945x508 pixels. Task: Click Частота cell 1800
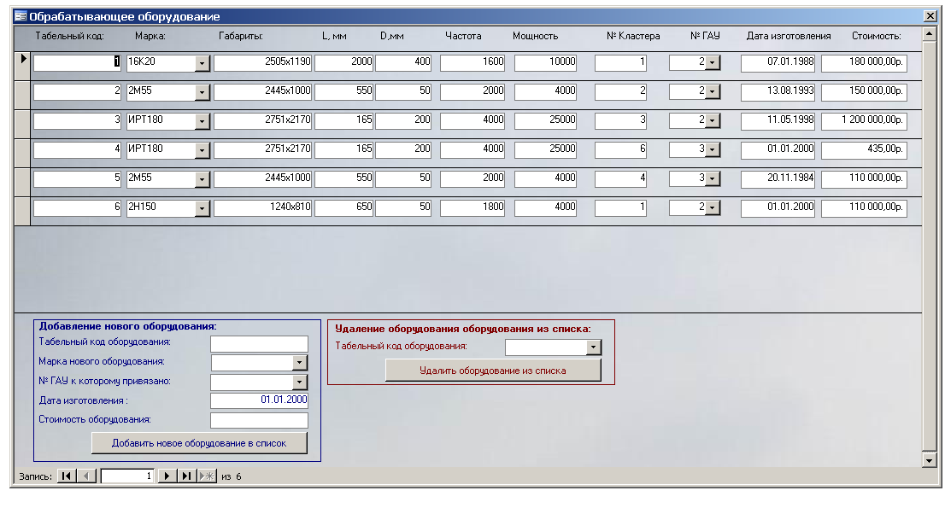click(472, 207)
